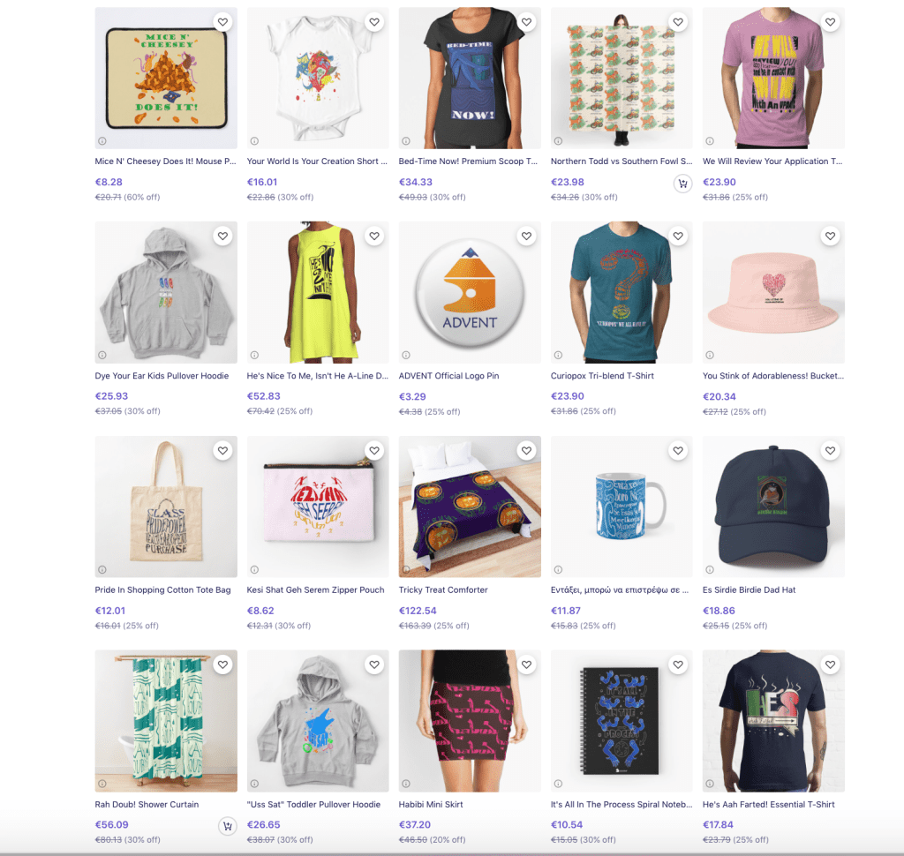Add Northern Todd vs Southern Fowl to cart
Viewport: 904px width, 856px height.
(682, 184)
